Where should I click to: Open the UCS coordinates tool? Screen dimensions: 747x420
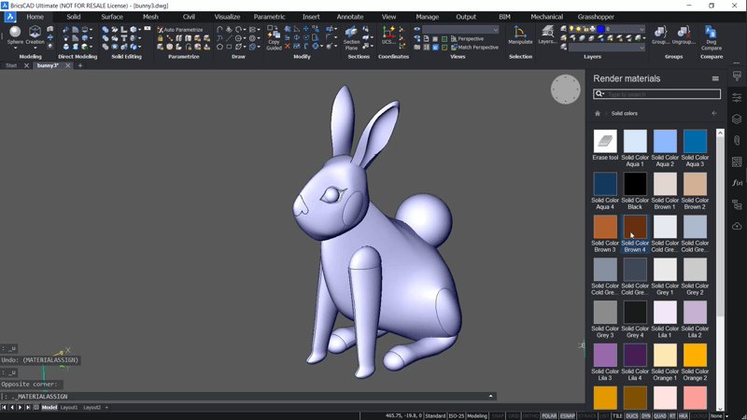(x=388, y=35)
